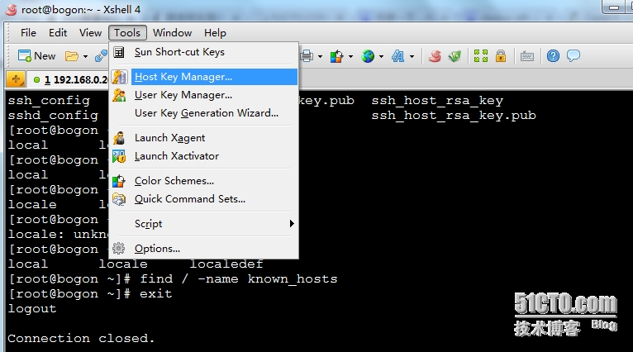The image size is (633, 352).
Task: Open the File menu
Action: [x=28, y=33]
